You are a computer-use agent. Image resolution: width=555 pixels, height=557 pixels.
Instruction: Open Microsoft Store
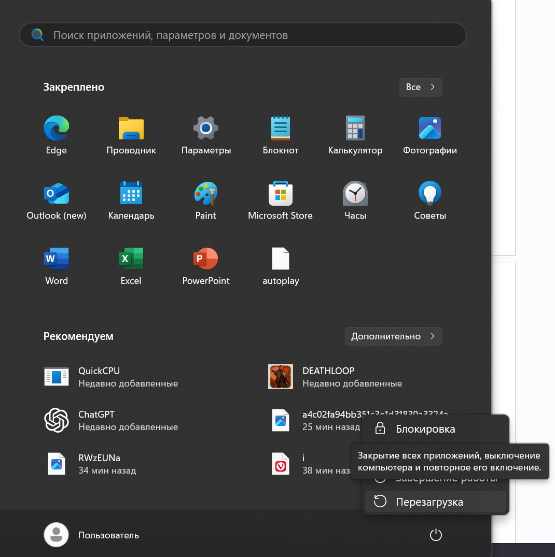(x=281, y=201)
